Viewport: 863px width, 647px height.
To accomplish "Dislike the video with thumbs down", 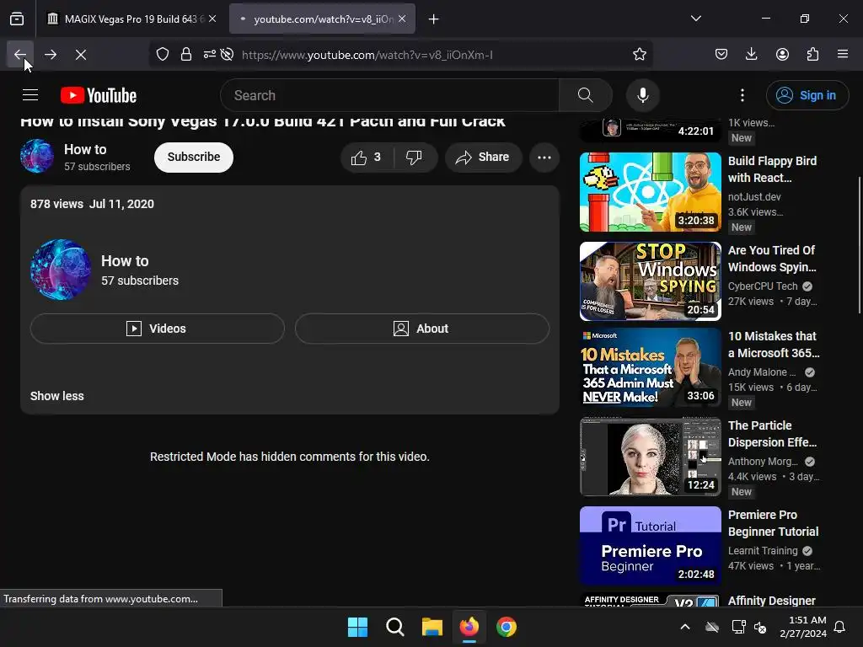I will click(x=415, y=158).
